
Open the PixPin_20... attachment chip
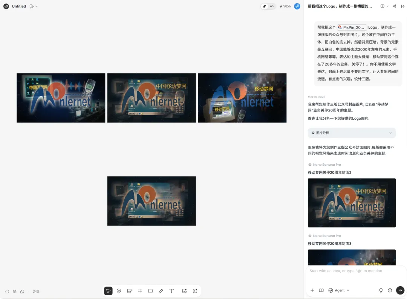pos(352,27)
